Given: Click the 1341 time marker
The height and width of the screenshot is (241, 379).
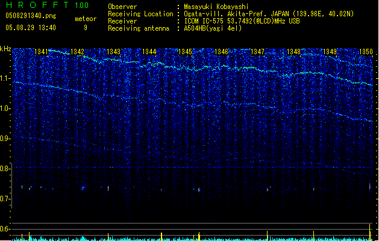Looking at the screenshot, I should [x=42, y=52].
